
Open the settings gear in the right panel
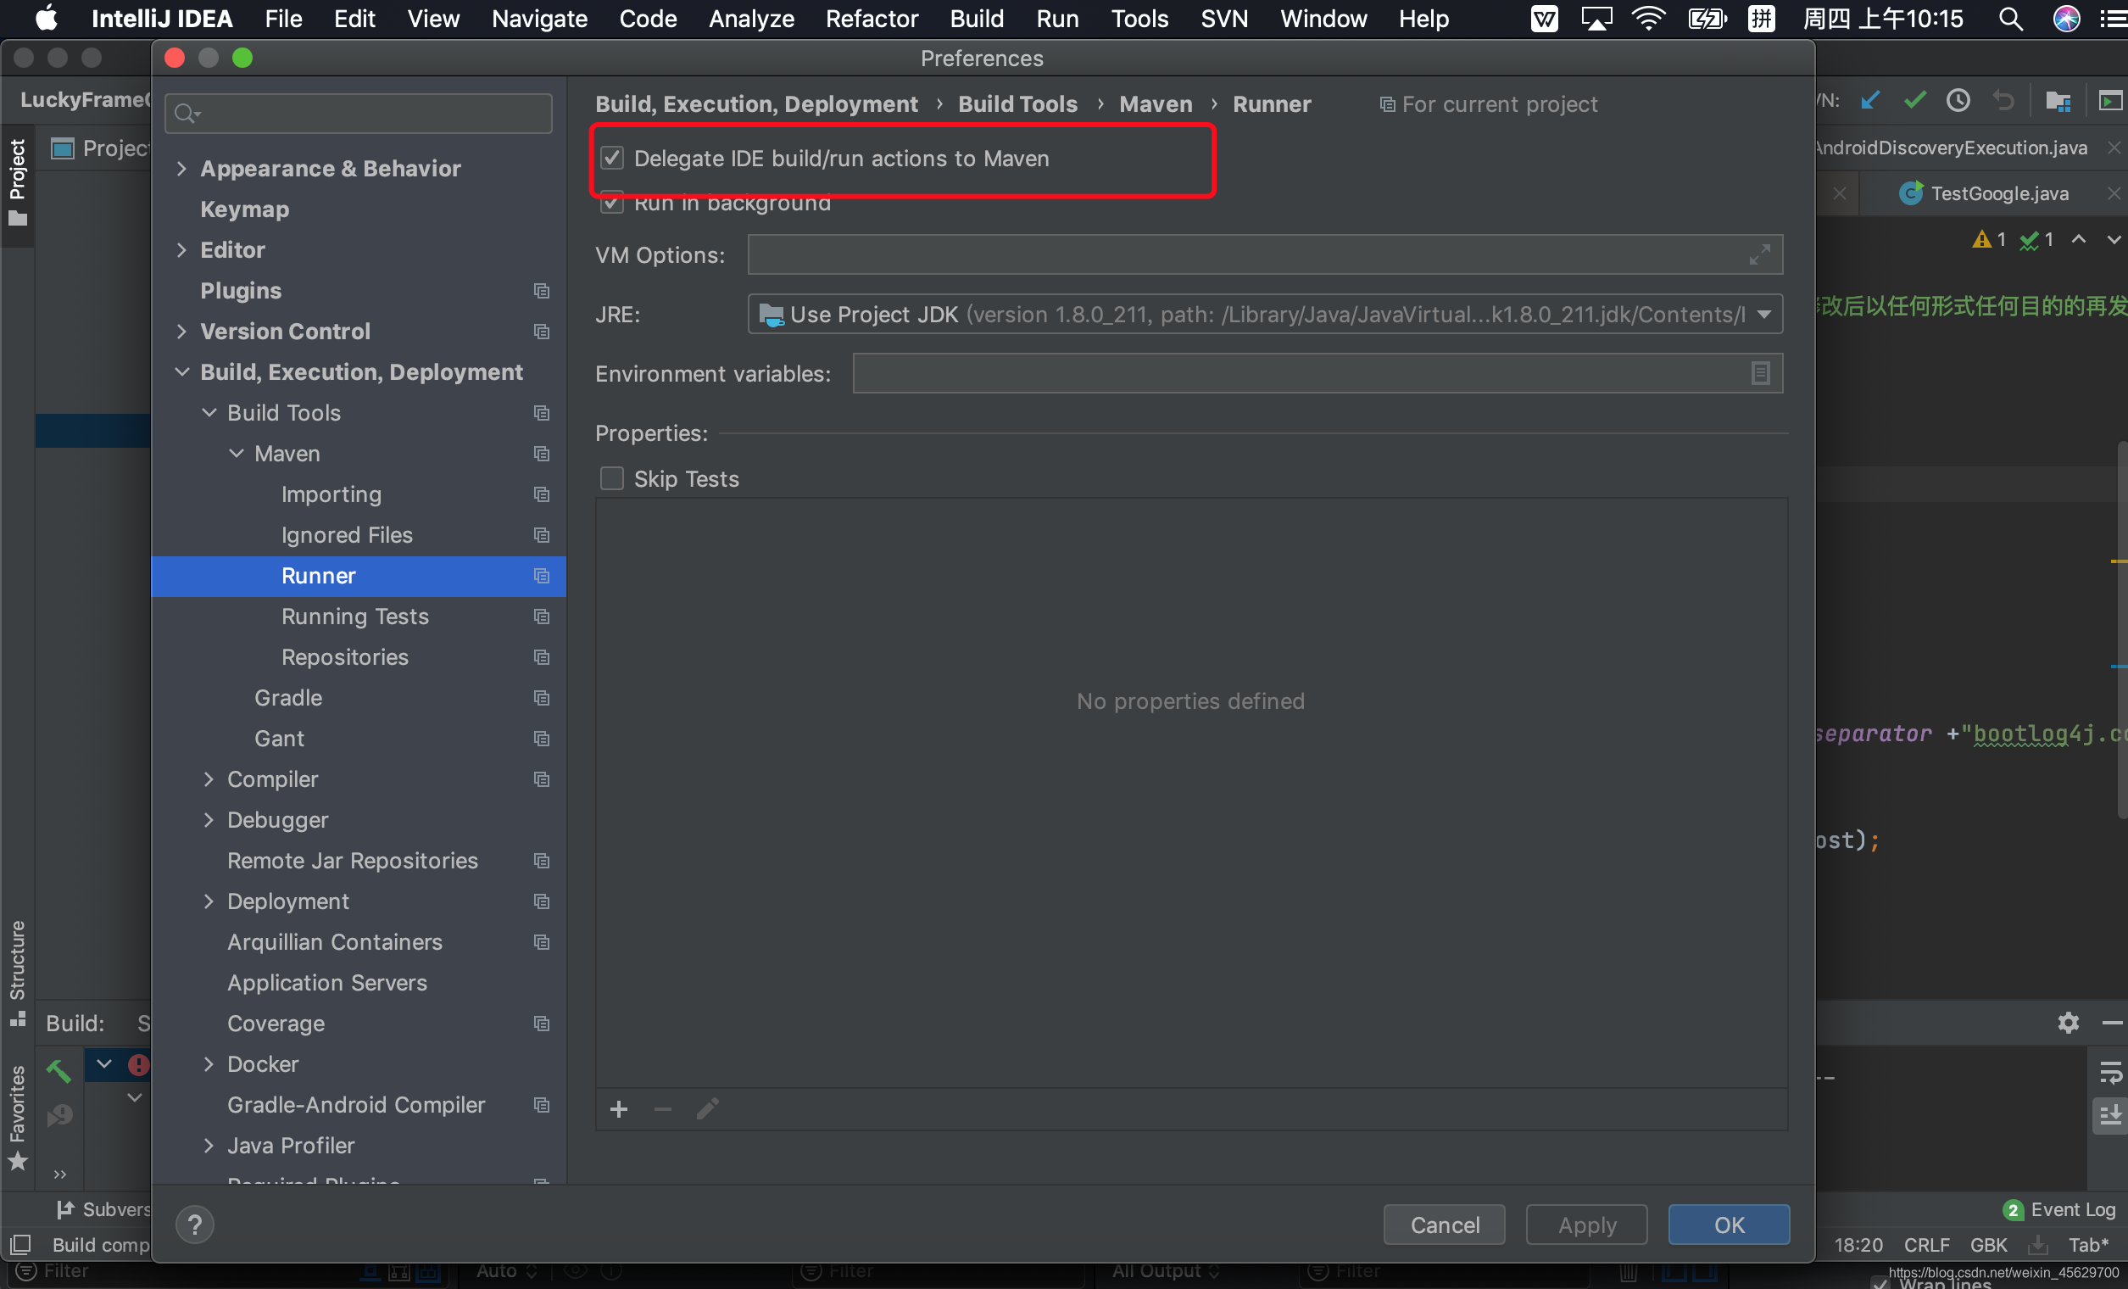pyautogui.click(x=2070, y=1023)
